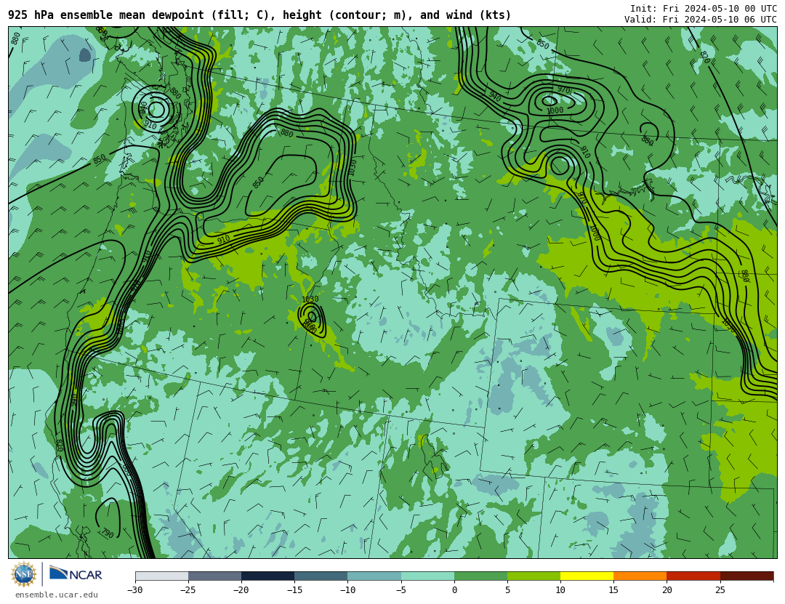The height and width of the screenshot is (604, 785).
Task: Pick the dark teal -15 to -10 colorbar segment
Action: 321,576
